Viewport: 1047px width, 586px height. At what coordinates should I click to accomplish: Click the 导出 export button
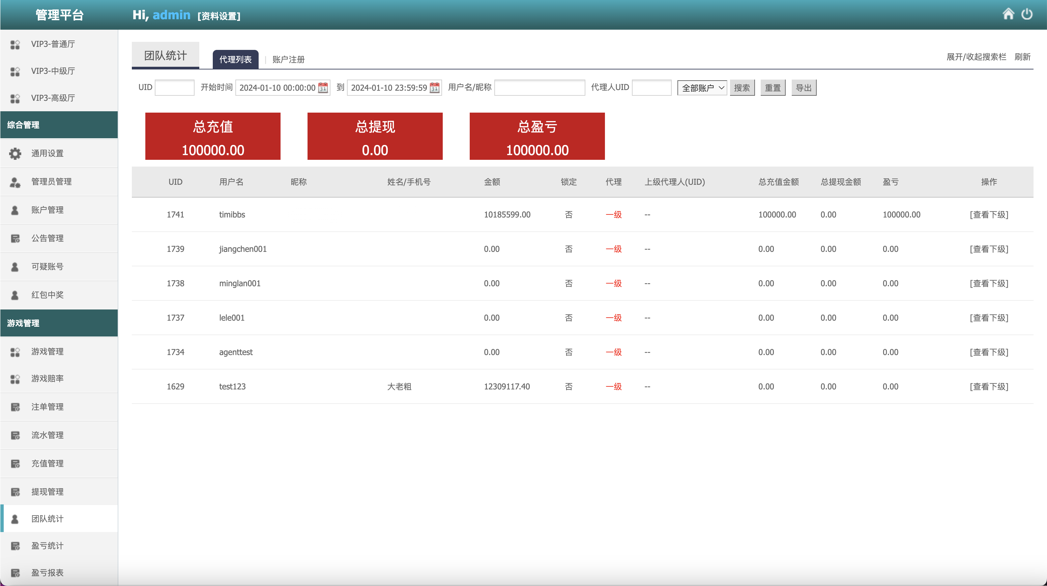[804, 87]
